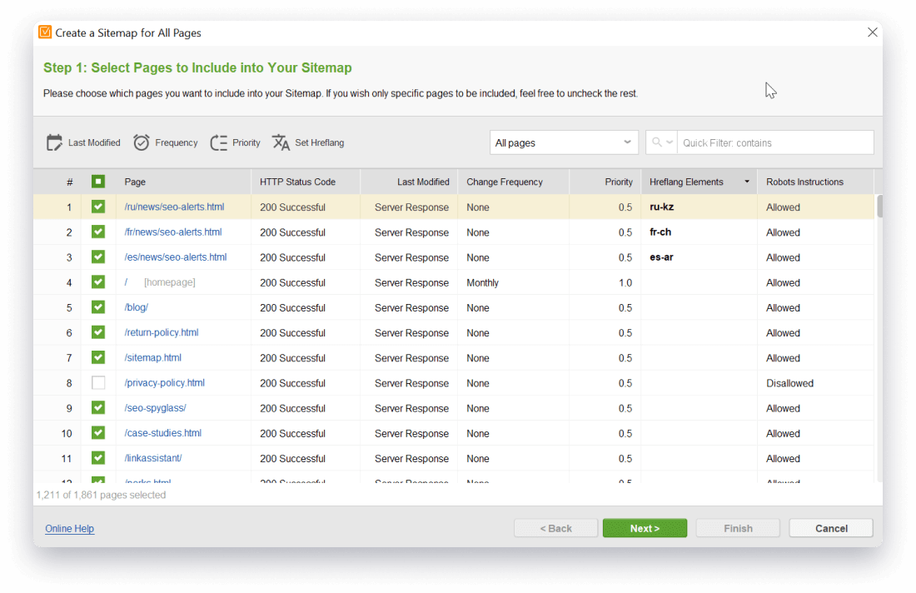Sort by Last Modified column header
The width and height of the screenshot is (916, 593).
point(409,182)
